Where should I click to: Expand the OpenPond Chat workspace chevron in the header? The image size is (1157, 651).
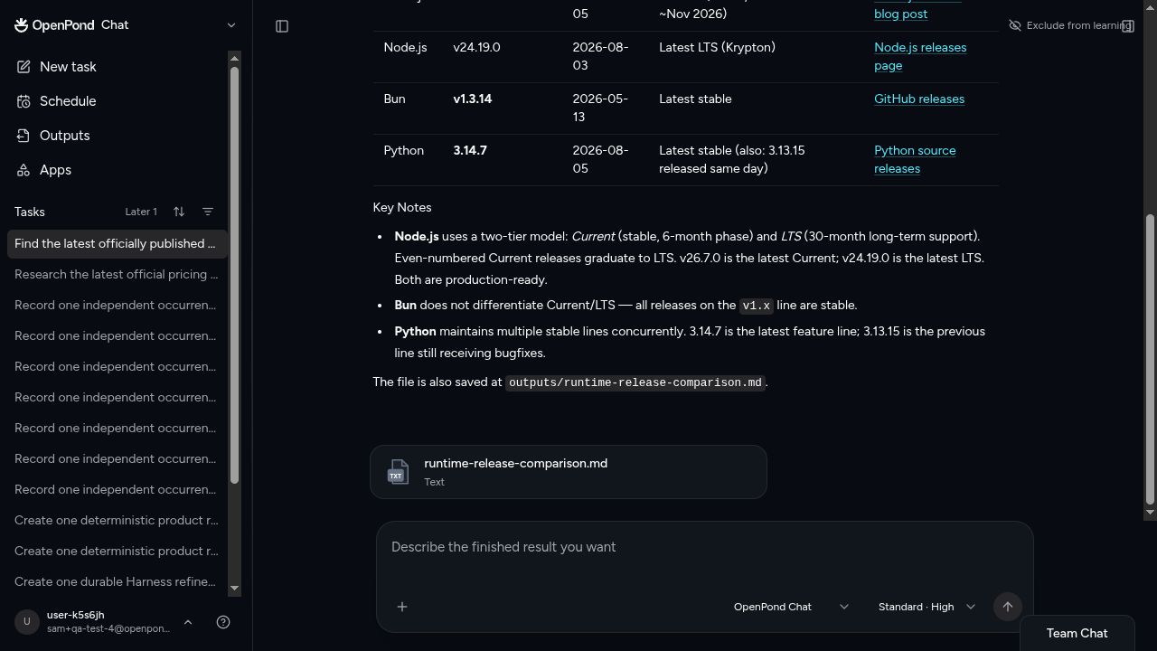pyautogui.click(x=230, y=25)
